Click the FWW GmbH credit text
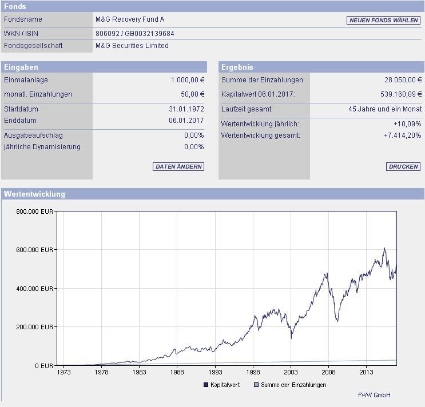 point(374,395)
